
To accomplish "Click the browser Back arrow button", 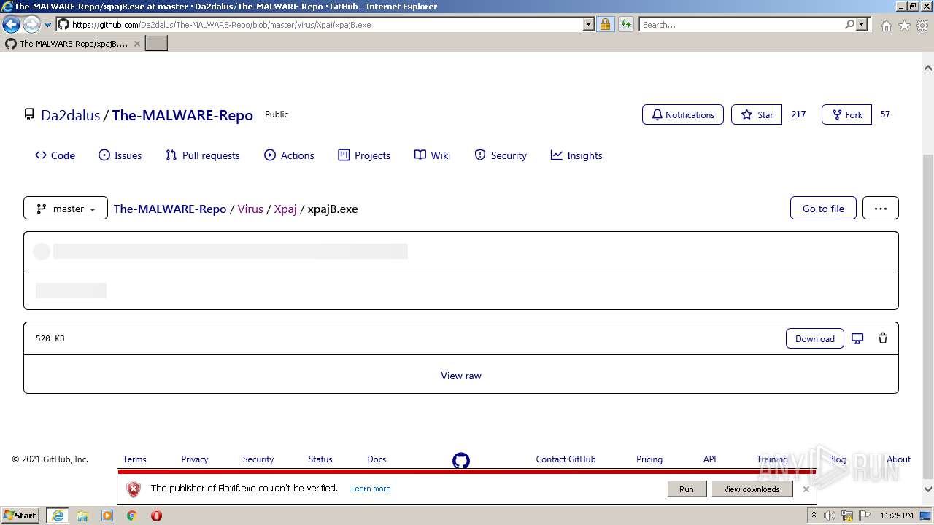I will 12,25.
